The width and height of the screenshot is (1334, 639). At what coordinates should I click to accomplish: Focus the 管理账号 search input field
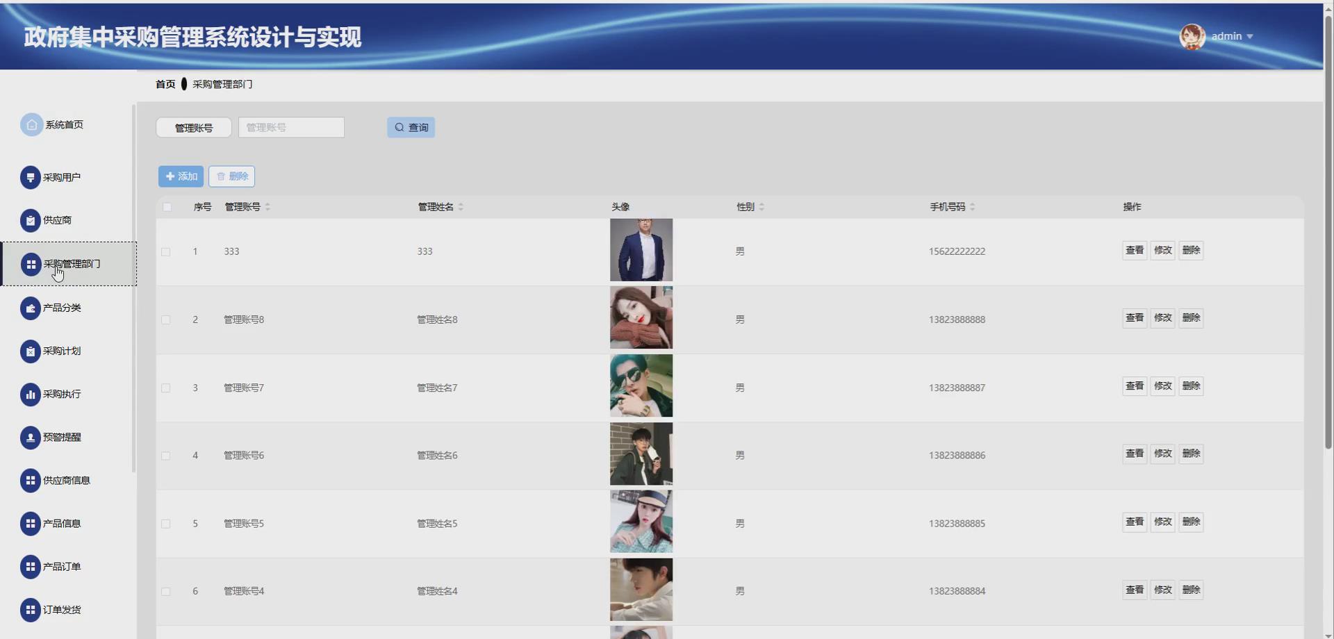[291, 127]
